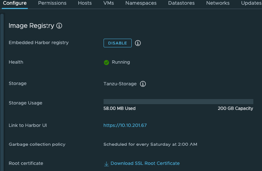Click the Download SSL Root Certificate link
The width and height of the screenshot is (262, 171).
145,163
